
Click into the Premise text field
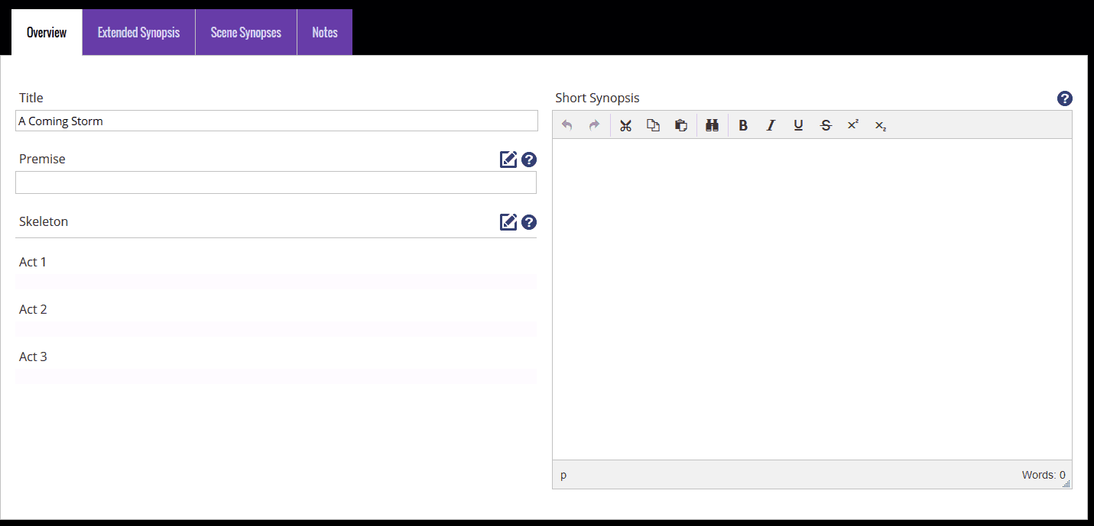[x=275, y=182]
